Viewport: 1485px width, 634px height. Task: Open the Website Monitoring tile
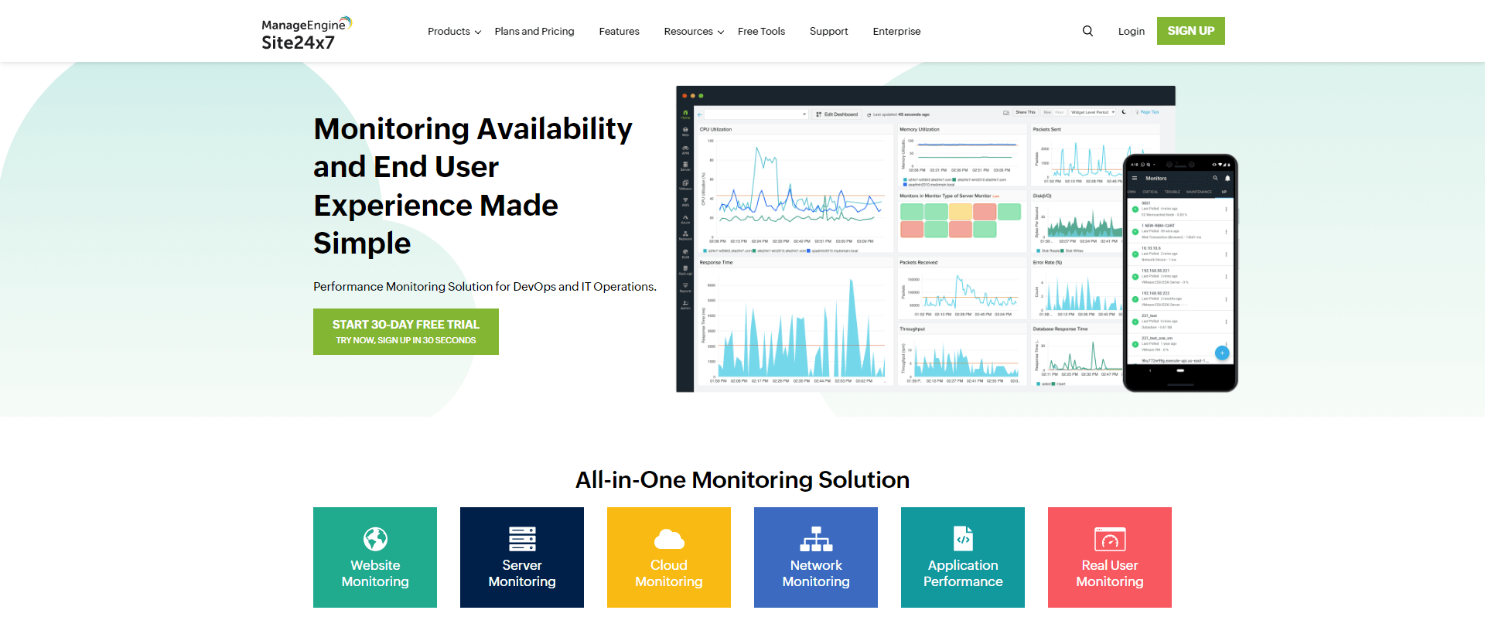coord(375,557)
